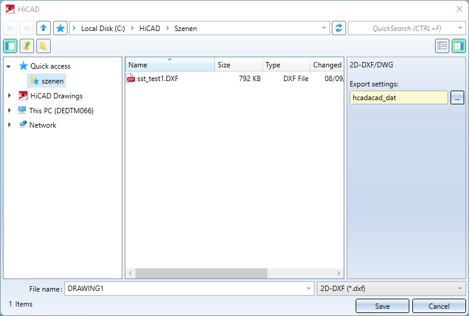469x316 pixels.
Task: Open the 2D-DXF file type dropdown
Action: tap(460, 288)
